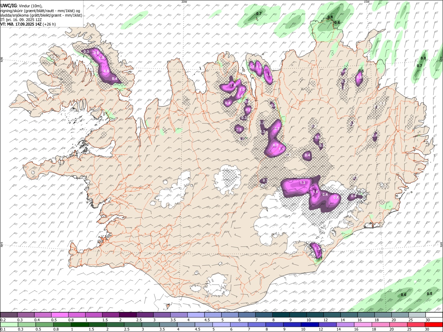Click the '0.6' value in the southeast offshore green band

404,295
